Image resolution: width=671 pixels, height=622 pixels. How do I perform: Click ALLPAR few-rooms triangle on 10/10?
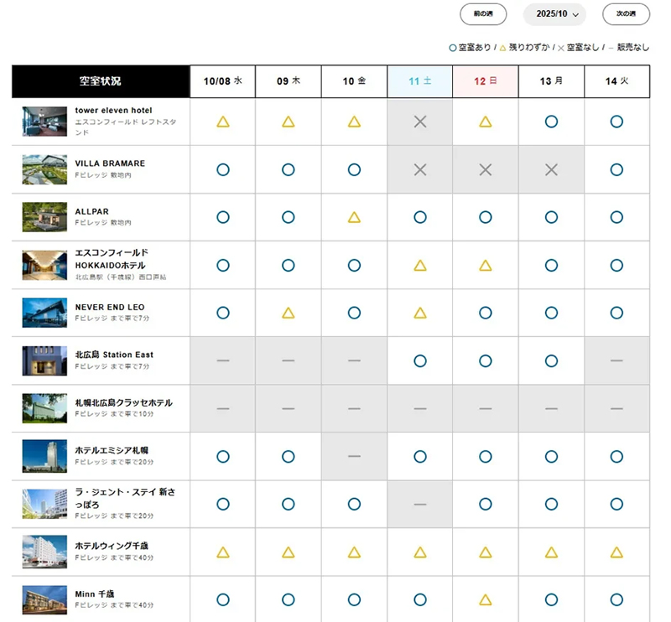[x=354, y=217]
